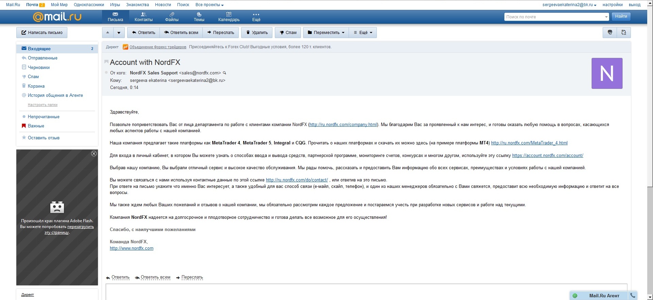
Task: Click Настроить папки link
Action: coord(43,105)
